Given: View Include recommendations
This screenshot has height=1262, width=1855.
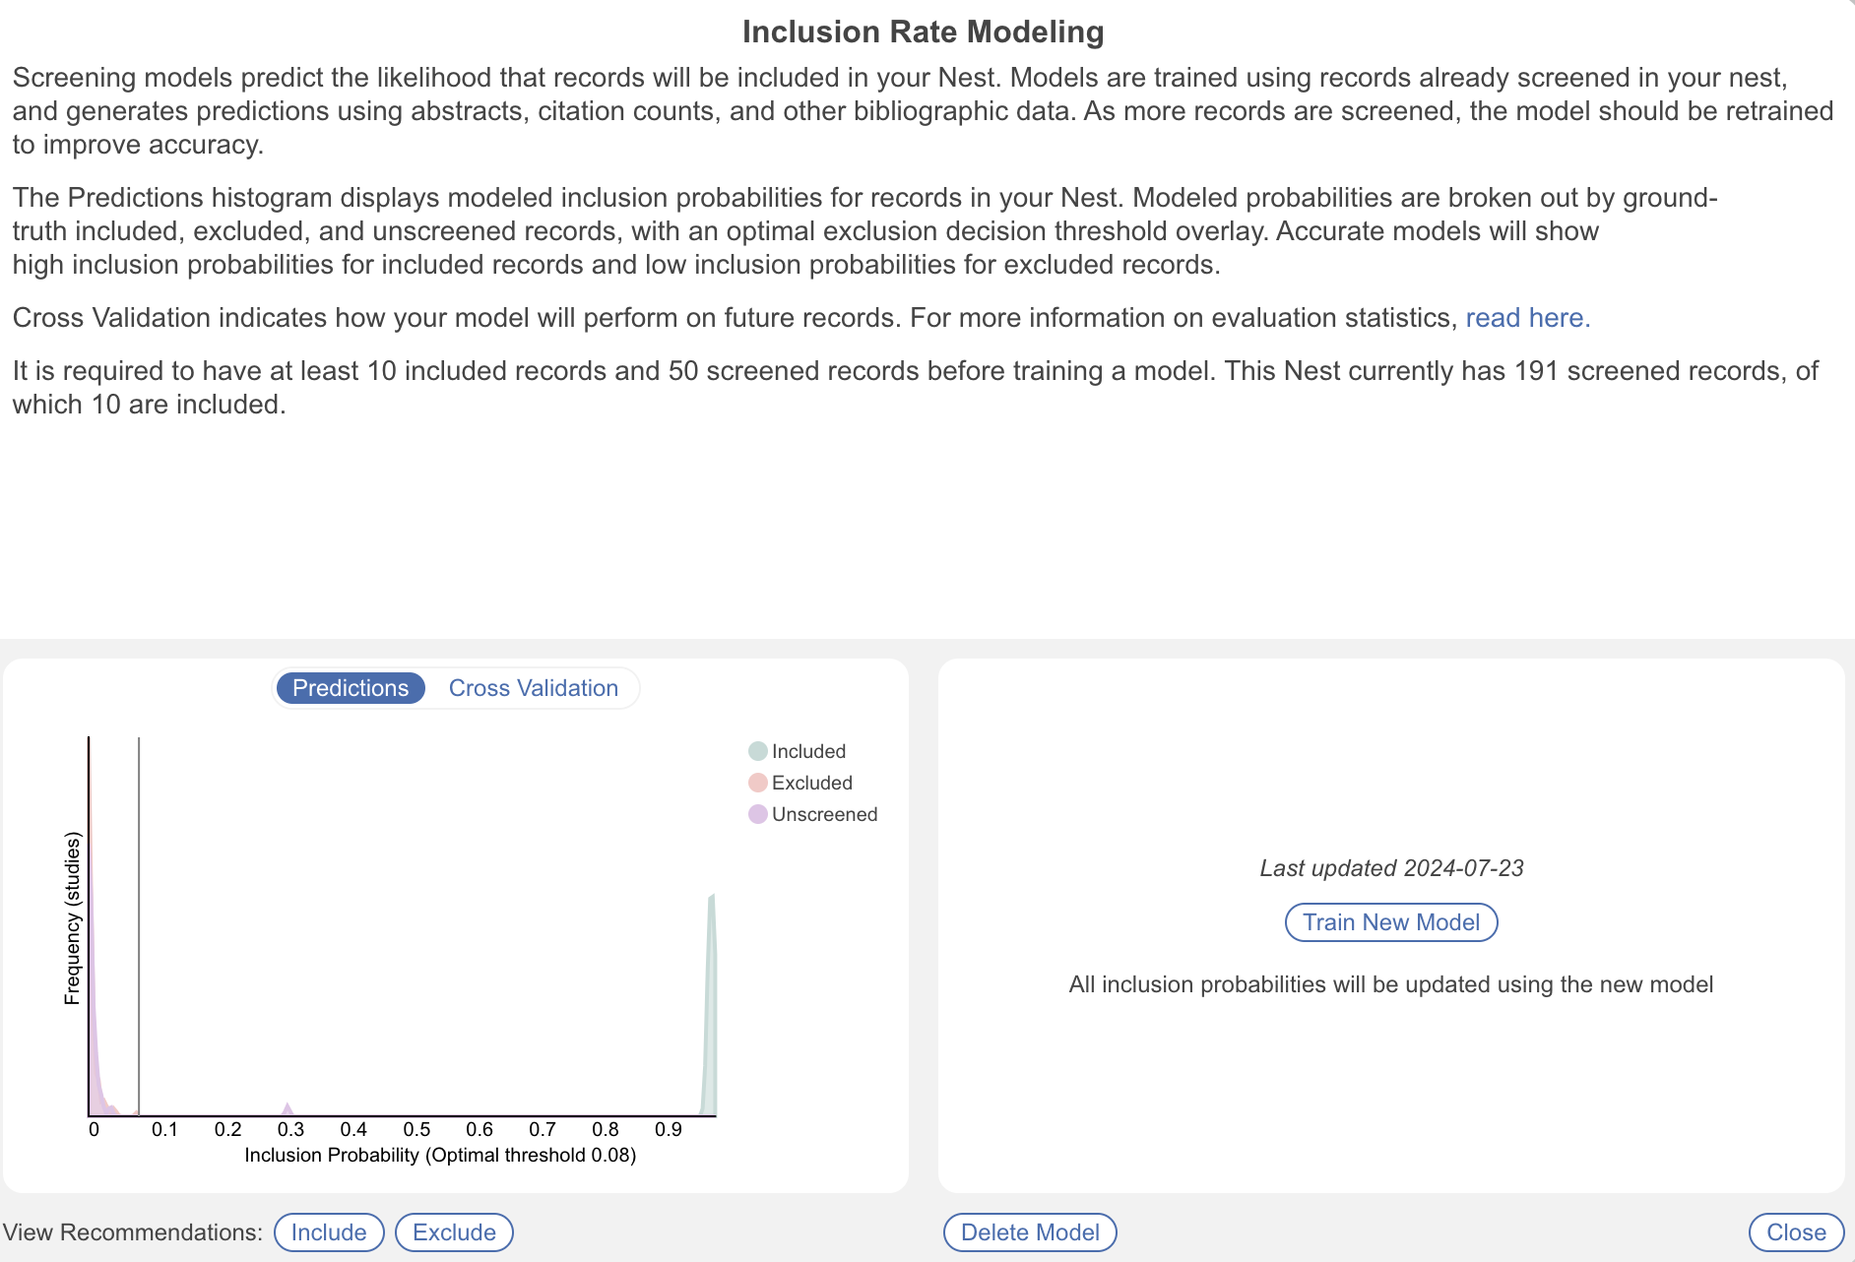Looking at the screenshot, I should click(329, 1231).
